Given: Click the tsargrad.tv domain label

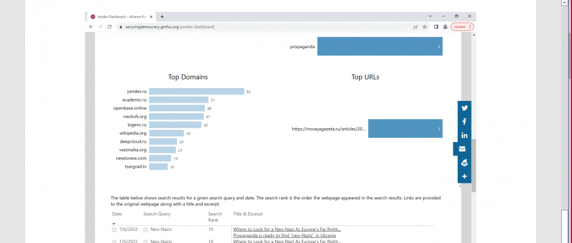Looking at the screenshot, I should (x=136, y=166).
